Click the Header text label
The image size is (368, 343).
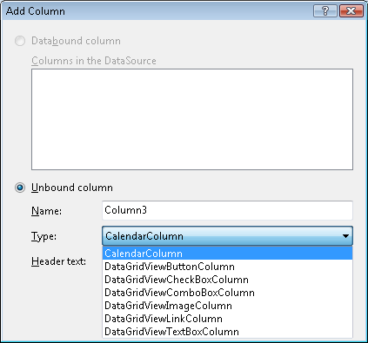click(58, 261)
